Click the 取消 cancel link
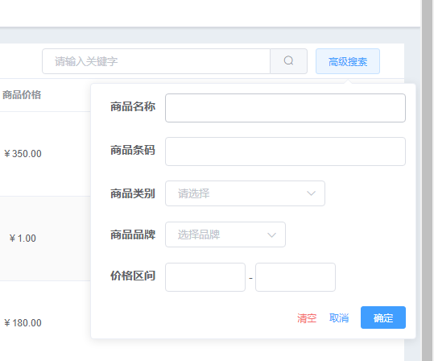 click(x=339, y=317)
